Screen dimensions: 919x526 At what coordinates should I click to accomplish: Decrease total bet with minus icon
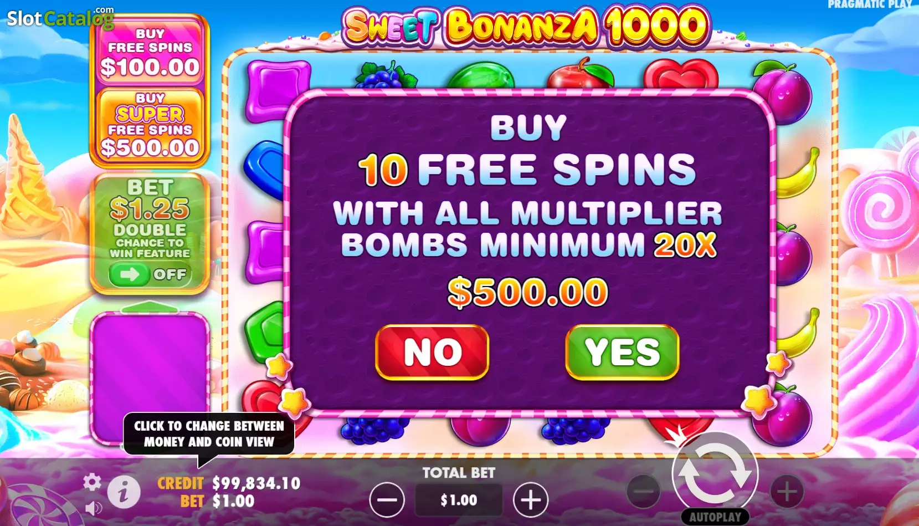click(387, 500)
